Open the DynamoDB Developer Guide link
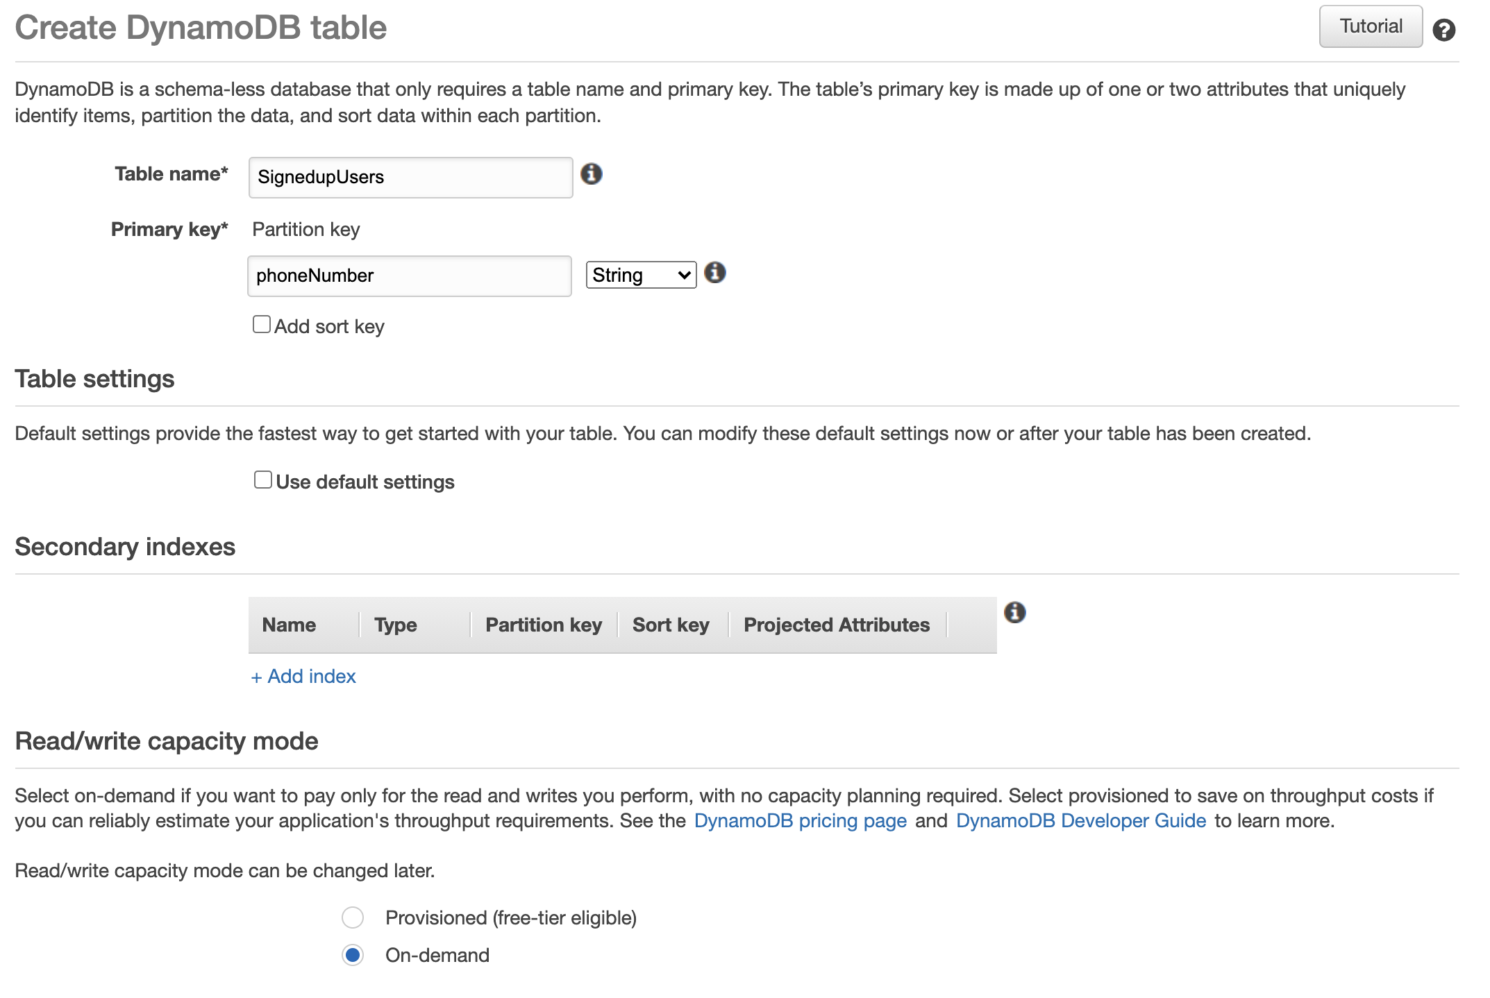Viewport: 1490px width, 998px height. (1080, 821)
